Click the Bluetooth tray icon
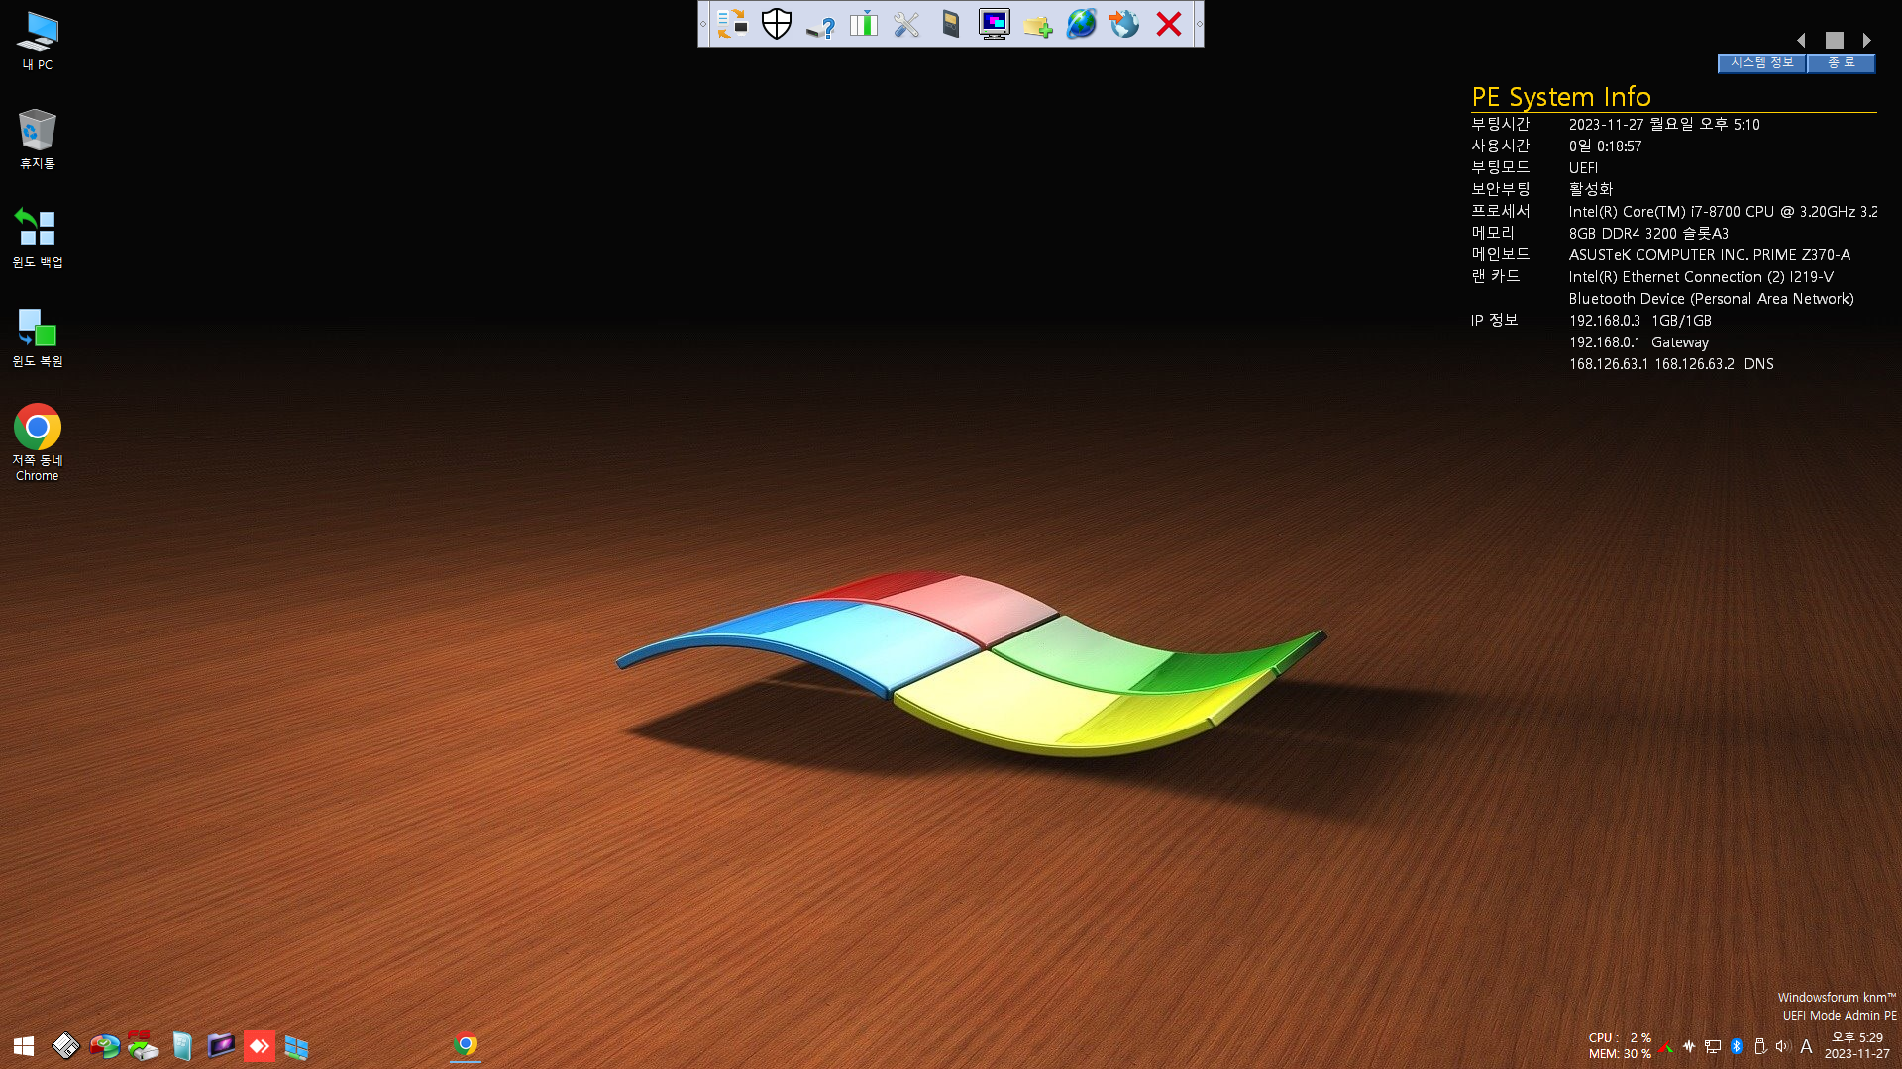This screenshot has height=1069, width=1902. click(x=1737, y=1046)
